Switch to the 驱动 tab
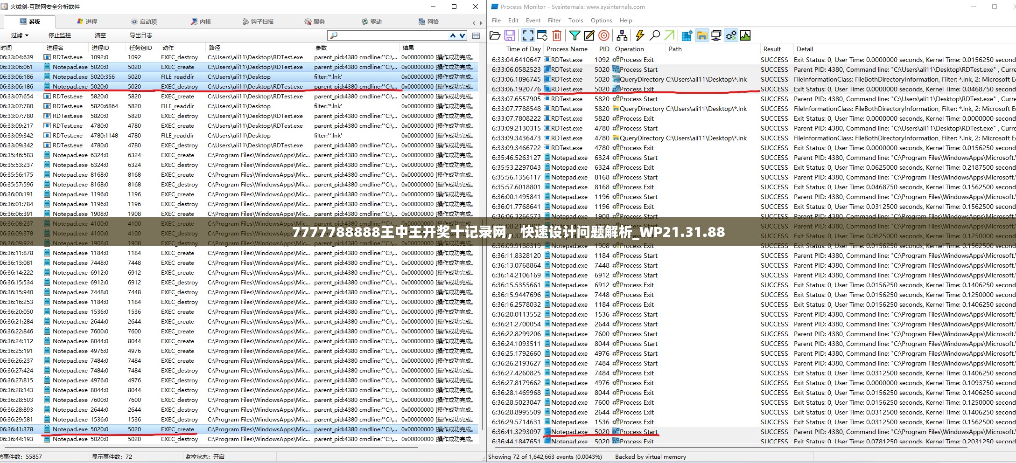This screenshot has width=1016, height=463. [x=372, y=22]
